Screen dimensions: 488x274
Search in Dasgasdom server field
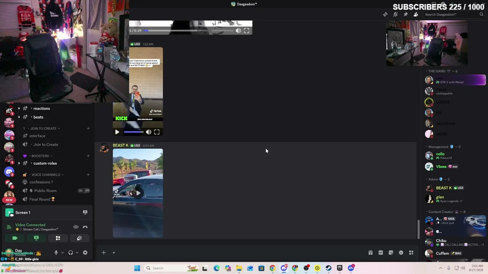[x=454, y=14]
